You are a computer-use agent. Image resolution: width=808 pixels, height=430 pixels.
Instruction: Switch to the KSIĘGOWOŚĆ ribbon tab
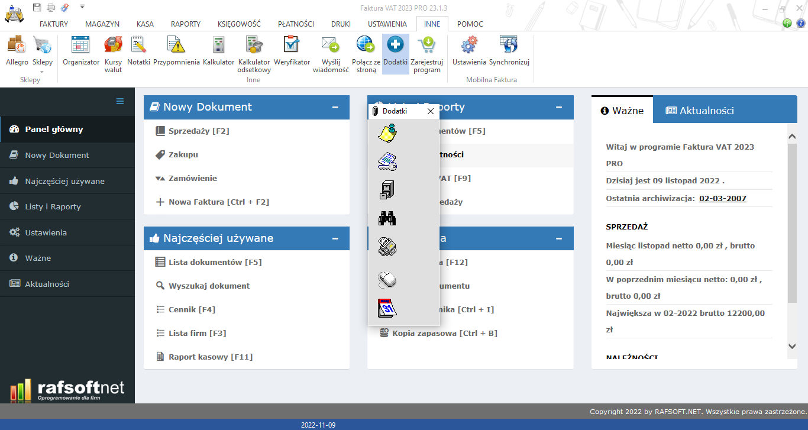[x=239, y=24]
